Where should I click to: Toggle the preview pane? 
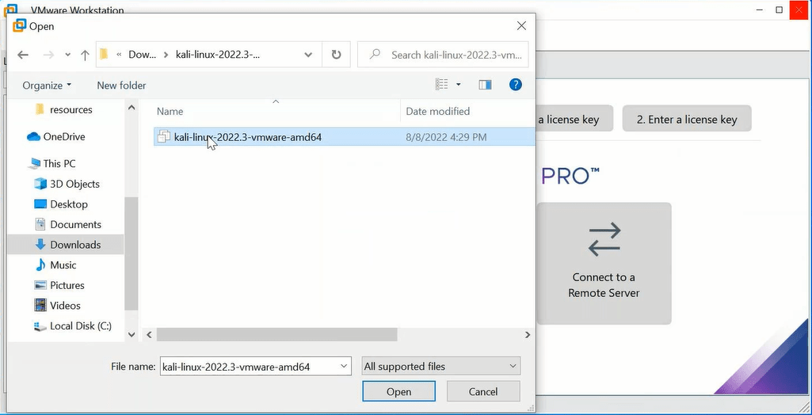[486, 85]
